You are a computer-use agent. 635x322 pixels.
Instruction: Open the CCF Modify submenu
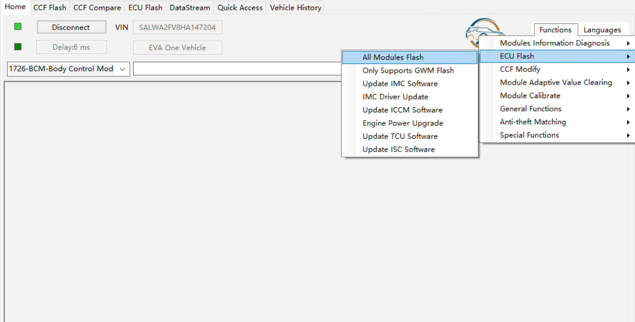click(557, 69)
